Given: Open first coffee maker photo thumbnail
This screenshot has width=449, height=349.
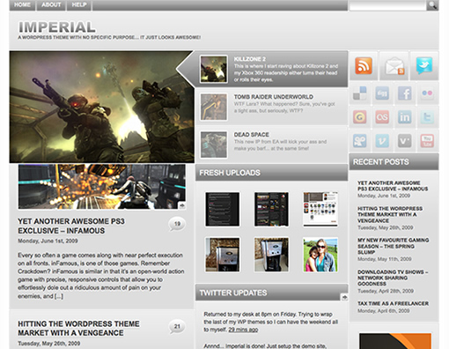Looking at the screenshot, I should (x=222, y=255).
